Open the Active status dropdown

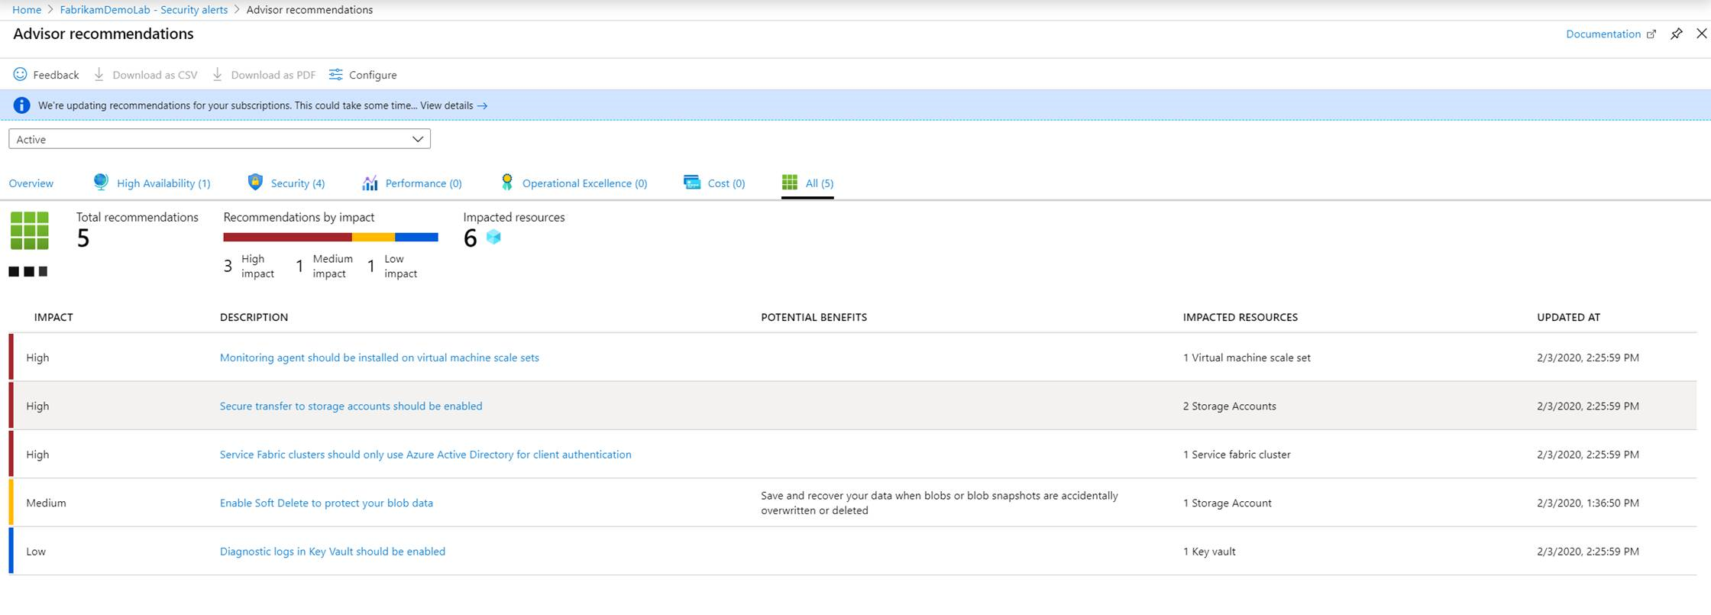tap(219, 139)
